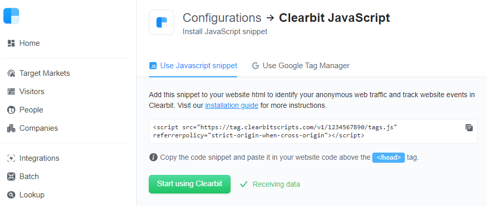The width and height of the screenshot is (487, 206).
Task: Open the Lookup search icon
Action: pyautogui.click(x=11, y=195)
